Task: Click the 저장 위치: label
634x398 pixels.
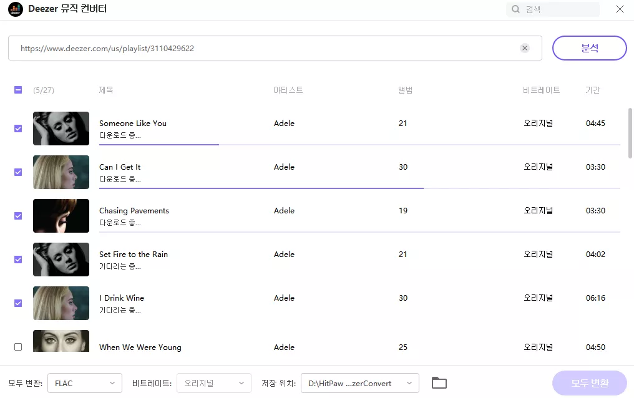Action: [278, 383]
